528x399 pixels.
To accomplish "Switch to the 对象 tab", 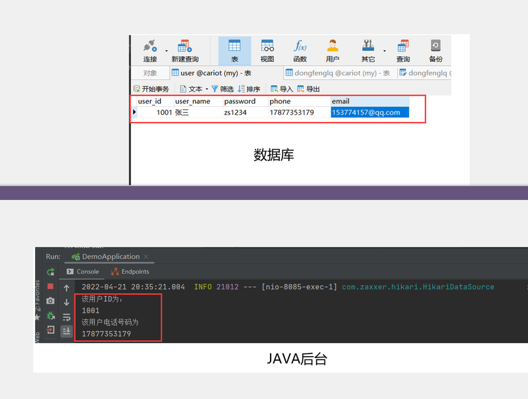I will click(x=150, y=73).
